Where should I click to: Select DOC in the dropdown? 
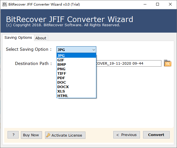tap(62, 82)
